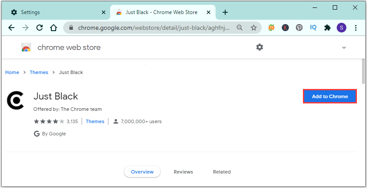Select the Related tab
Viewport: 367px width, 188px height.
pos(222,172)
